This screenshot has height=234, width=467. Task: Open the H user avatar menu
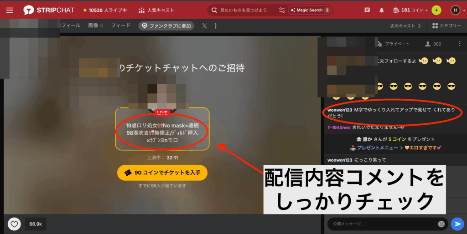pyautogui.click(x=456, y=10)
